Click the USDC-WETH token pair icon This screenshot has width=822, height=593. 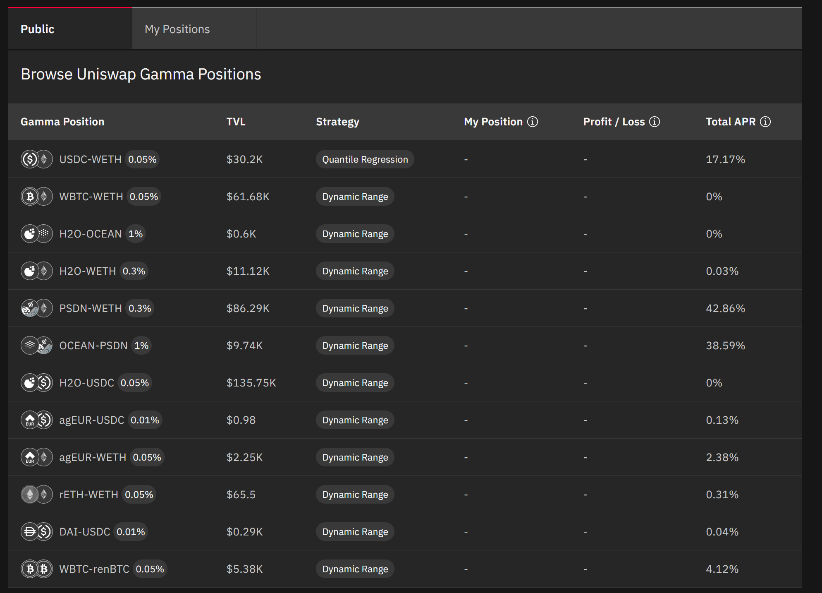click(x=37, y=159)
